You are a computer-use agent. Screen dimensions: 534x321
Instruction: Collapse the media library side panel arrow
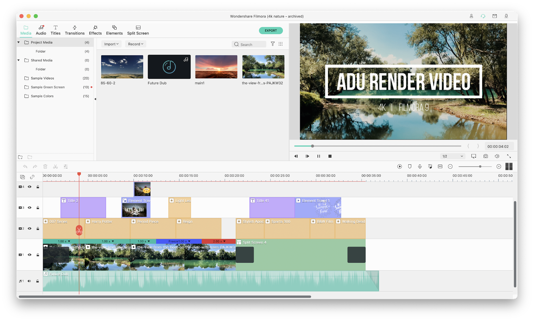click(x=95, y=99)
